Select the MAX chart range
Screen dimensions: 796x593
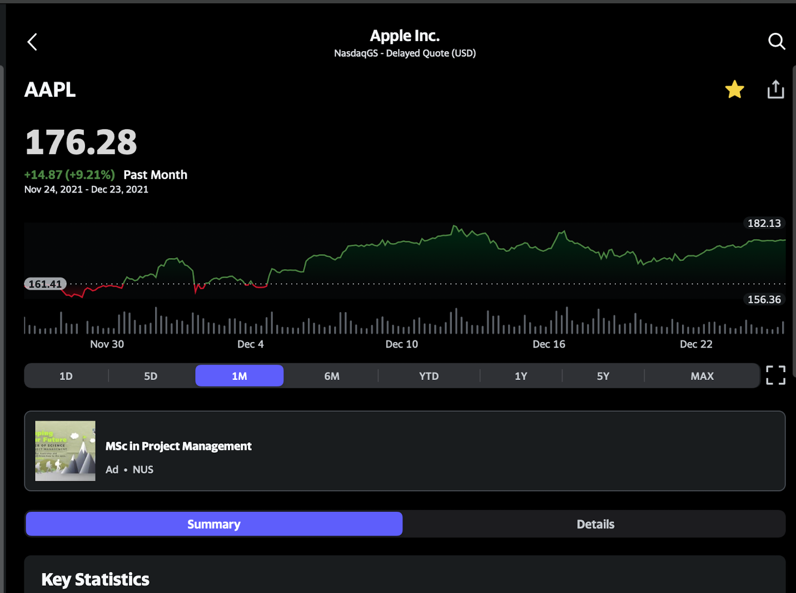pyautogui.click(x=702, y=376)
